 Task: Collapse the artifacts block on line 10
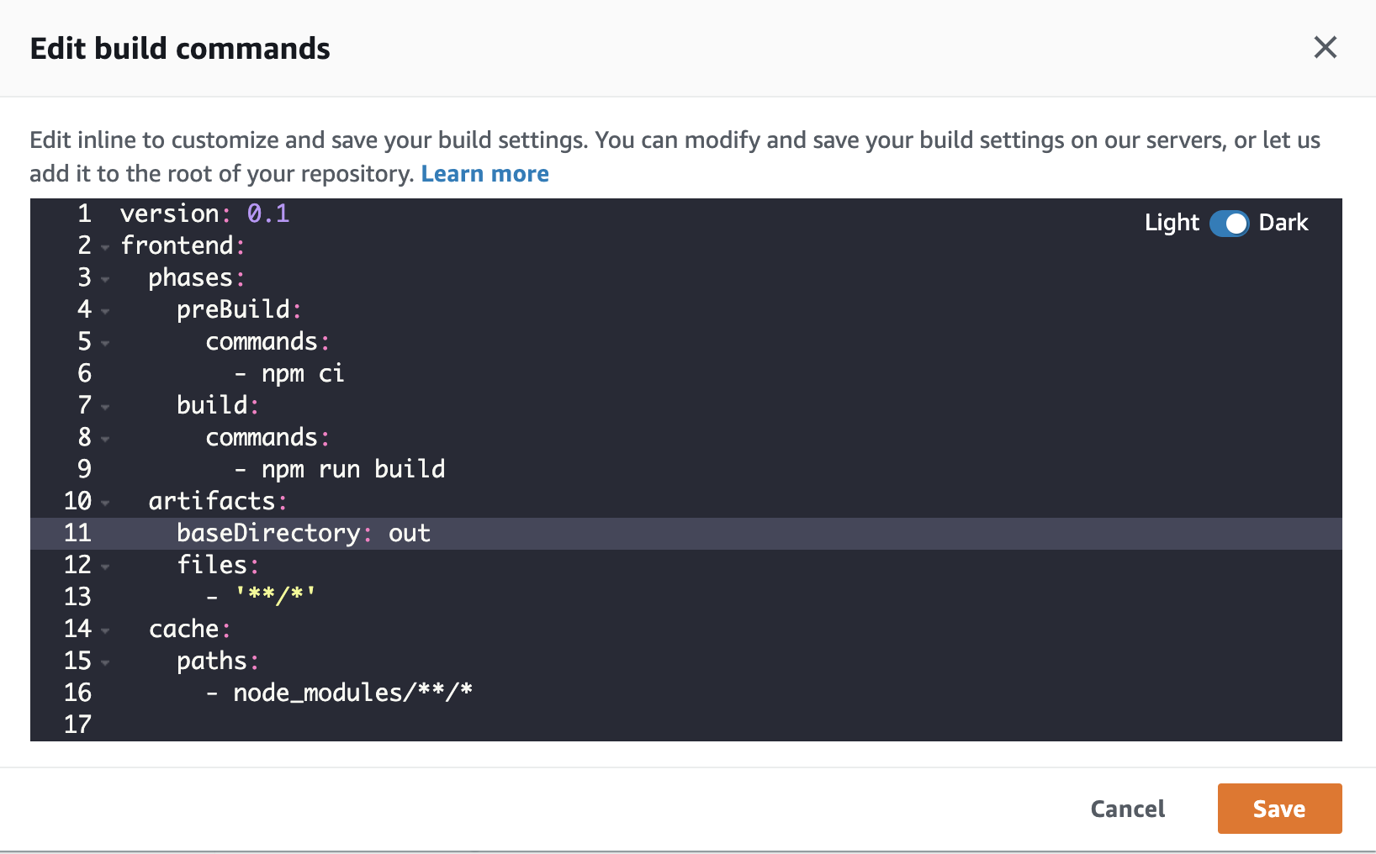click(105, 503)
